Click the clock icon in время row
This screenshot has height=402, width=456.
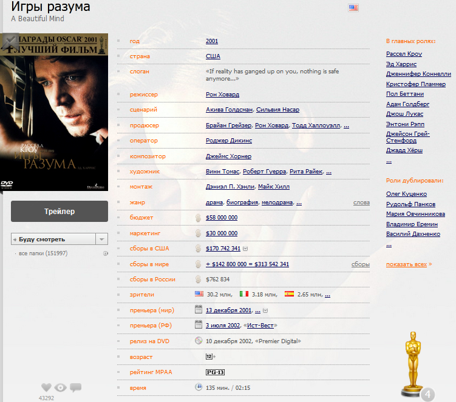(199, 387)
